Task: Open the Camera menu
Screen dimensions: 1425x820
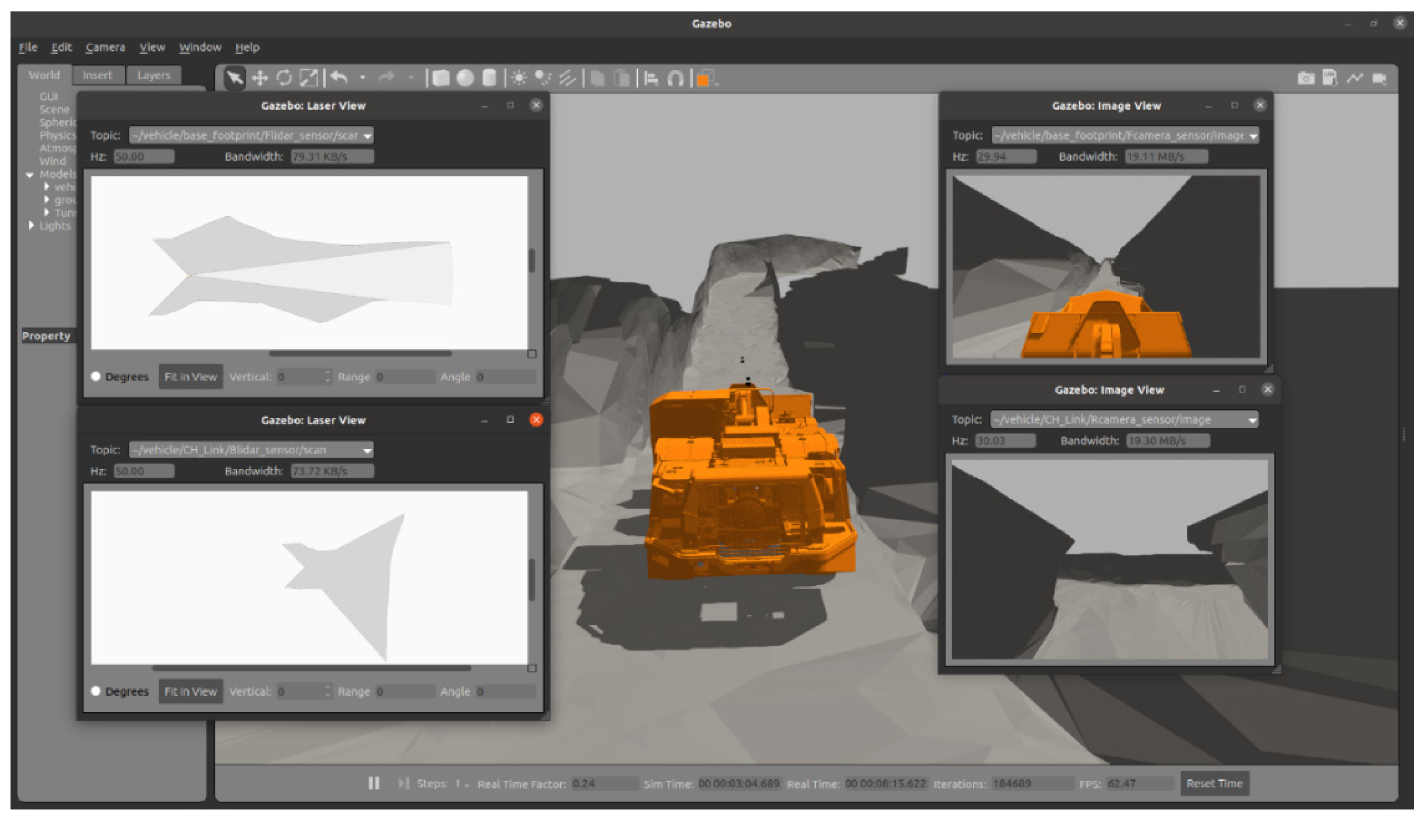Action: (105, 48)
